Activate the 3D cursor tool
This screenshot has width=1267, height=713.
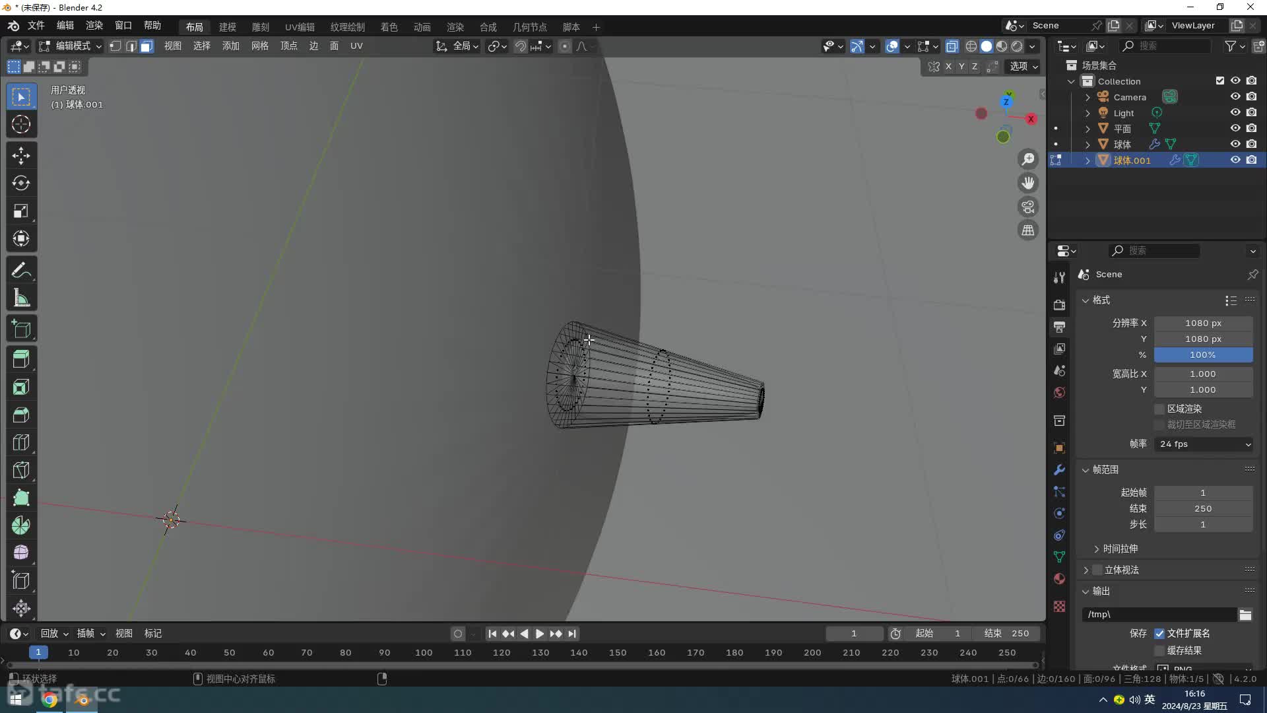click(21, 125)
